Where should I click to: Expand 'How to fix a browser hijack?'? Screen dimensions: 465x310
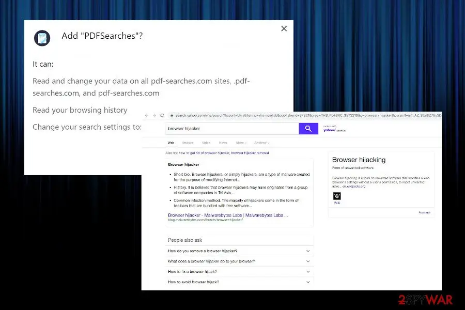tap(239, 272)
